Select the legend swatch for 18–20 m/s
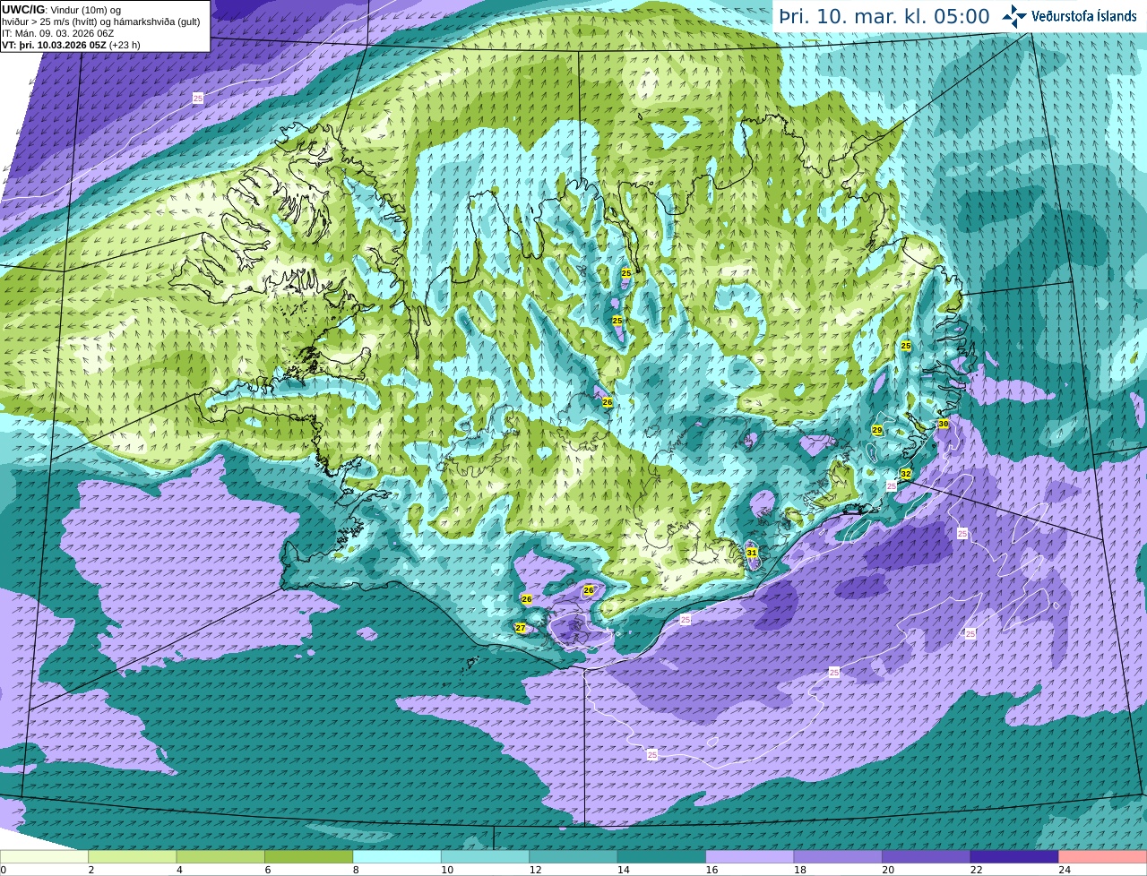 [838, 857]
